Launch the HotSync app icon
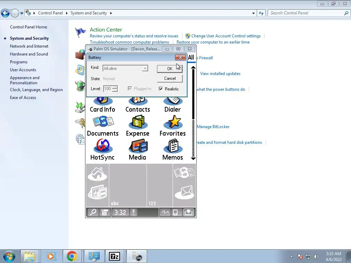This screenshot has width=351, height=263. pyautogui.click(x=103, y=146)
